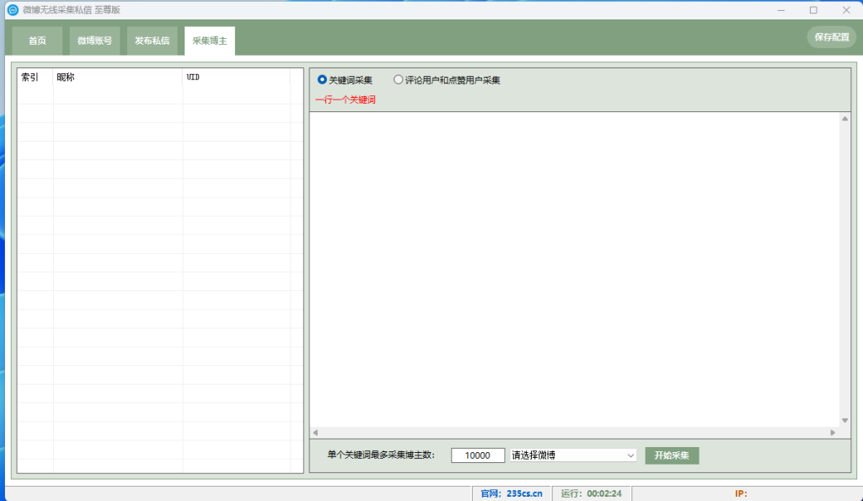
Task: Click the keyword box scroll-down arrow
Action: point(844,420)
